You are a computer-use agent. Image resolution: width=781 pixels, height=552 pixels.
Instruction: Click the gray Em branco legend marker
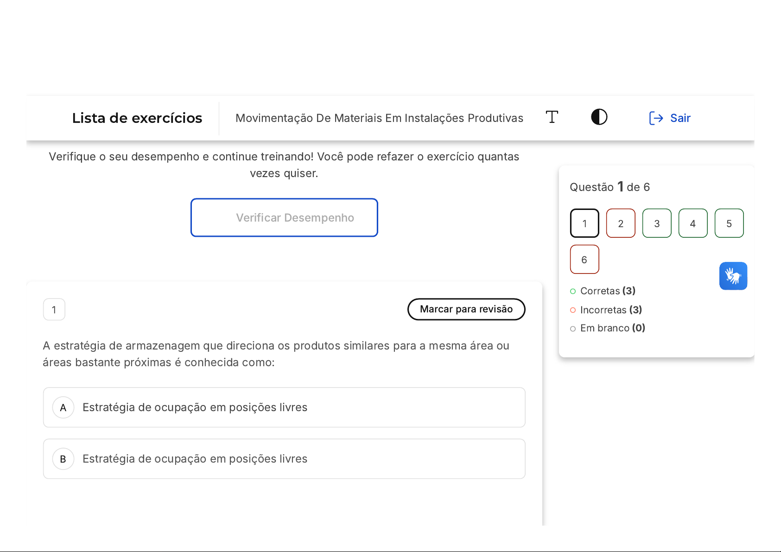click(x=573, y=329)
